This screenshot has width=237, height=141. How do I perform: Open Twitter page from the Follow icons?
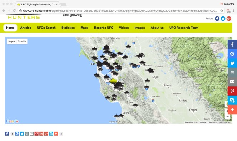tap(223, 19)
